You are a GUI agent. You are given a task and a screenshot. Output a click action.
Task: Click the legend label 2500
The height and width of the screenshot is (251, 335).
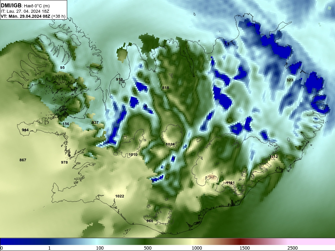[x=292, y=248]
